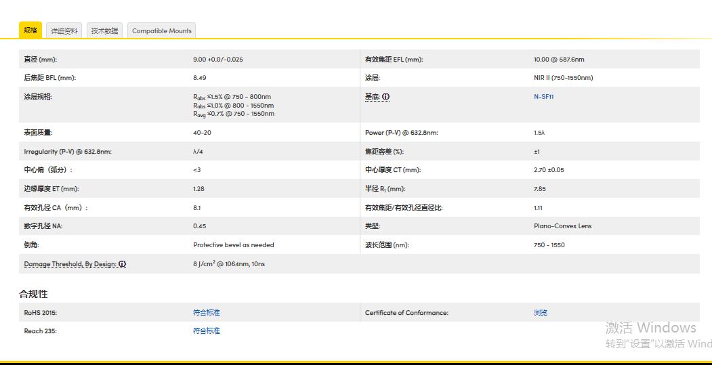This screenshot has width=712, height=365.
Task: Click the Plano-Convex Lens type value
Action: [562, 226]
